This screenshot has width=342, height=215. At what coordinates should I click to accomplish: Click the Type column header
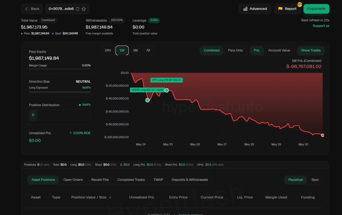point(56,197)
